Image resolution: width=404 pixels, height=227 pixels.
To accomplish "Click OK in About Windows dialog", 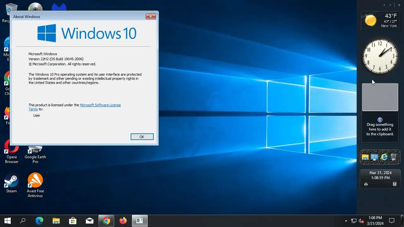I will tap(142, 137).
